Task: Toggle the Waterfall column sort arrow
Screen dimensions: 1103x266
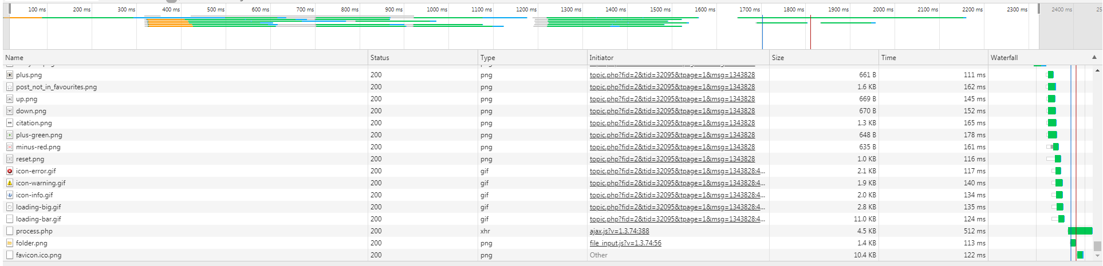Action: 1094,57
